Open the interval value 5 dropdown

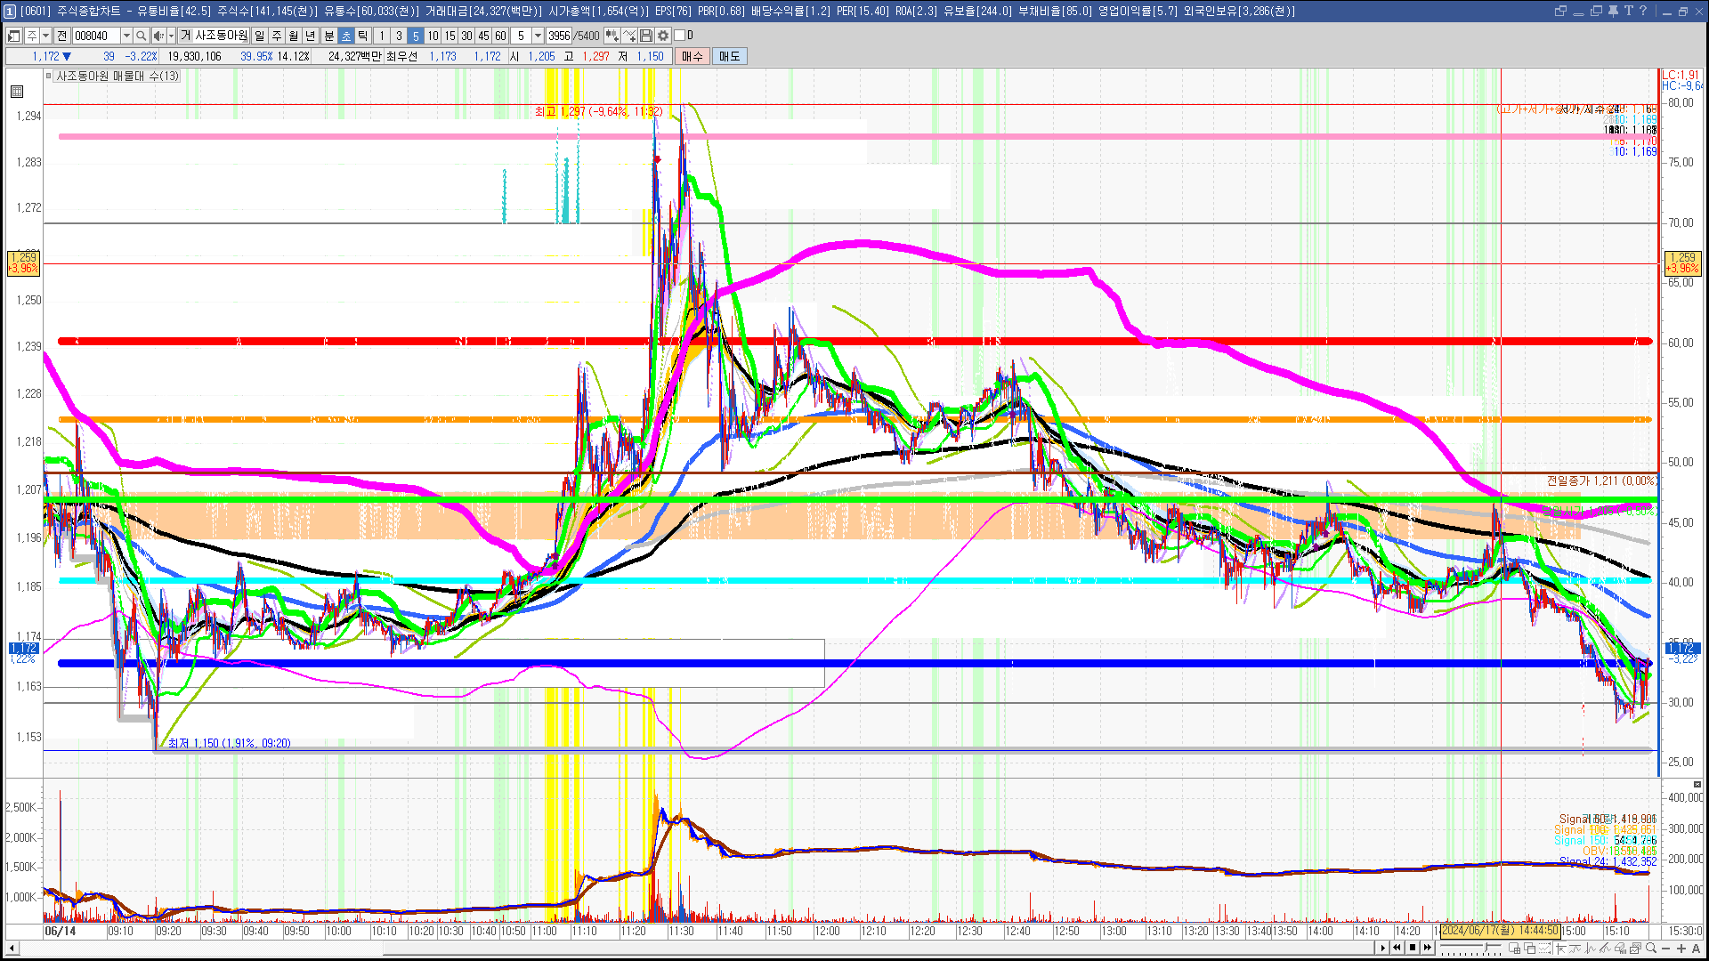click(538, 36)
